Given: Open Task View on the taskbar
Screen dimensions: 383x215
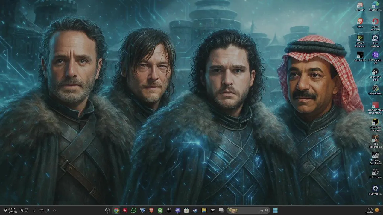Looking at the screenshot, I should click(221, 210).
